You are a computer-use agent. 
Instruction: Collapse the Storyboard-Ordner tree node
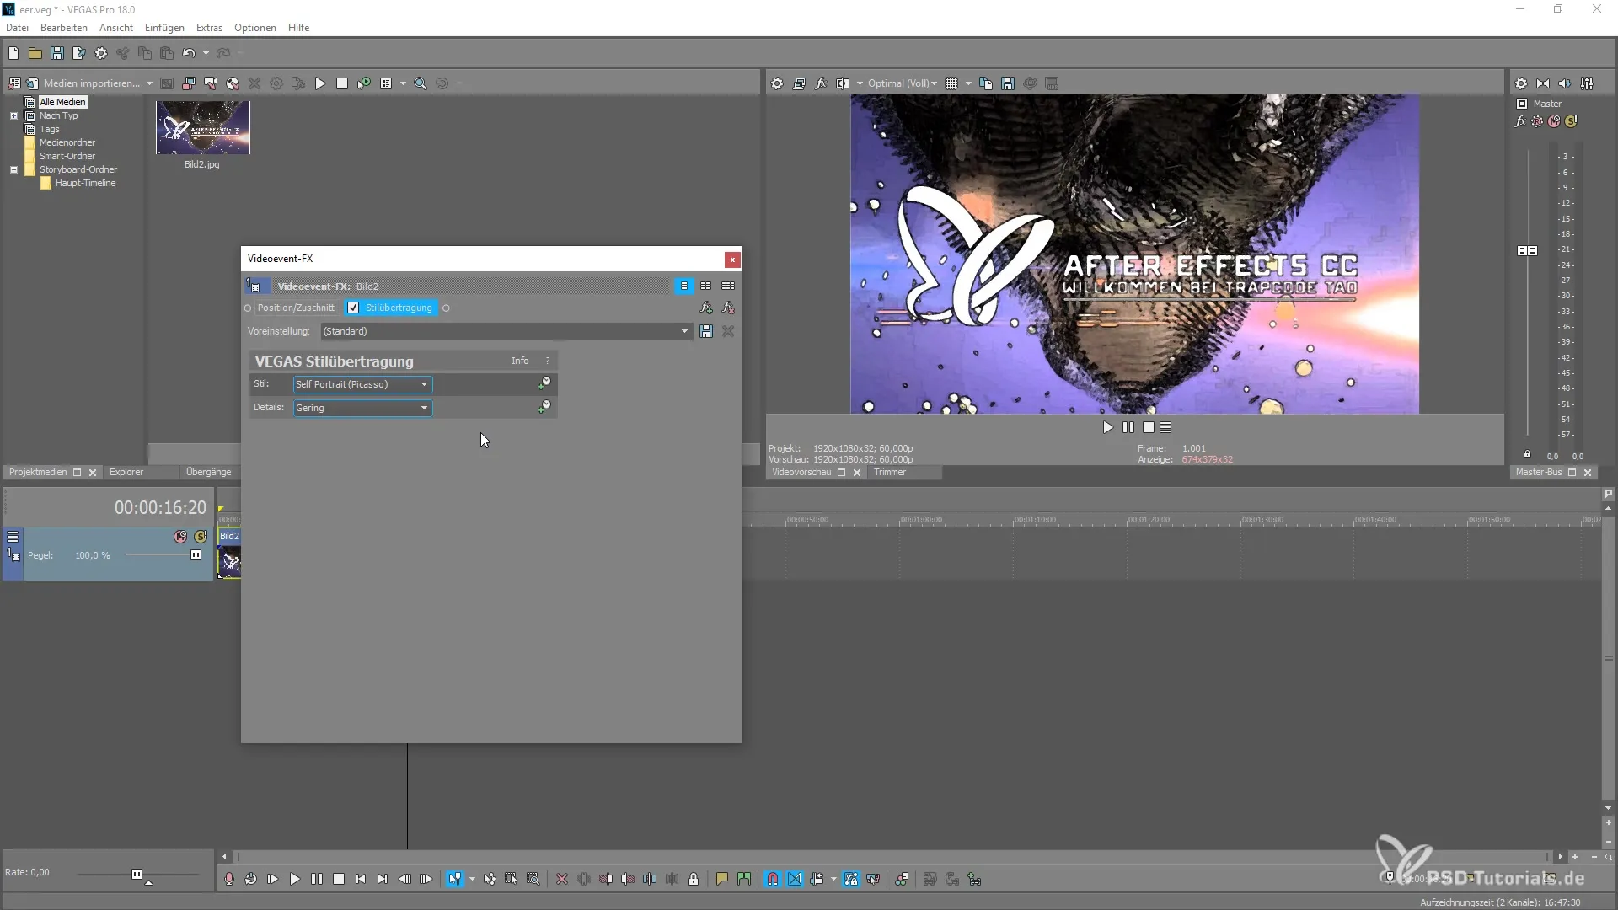click(x=13, y=169)
